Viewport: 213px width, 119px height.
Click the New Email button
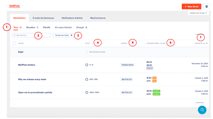tap(191, 6)
